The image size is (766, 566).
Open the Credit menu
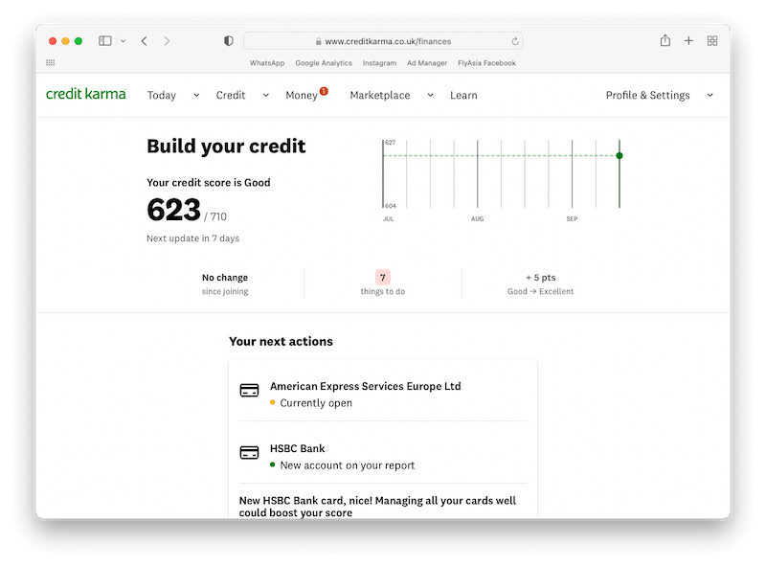click(231, 96)
